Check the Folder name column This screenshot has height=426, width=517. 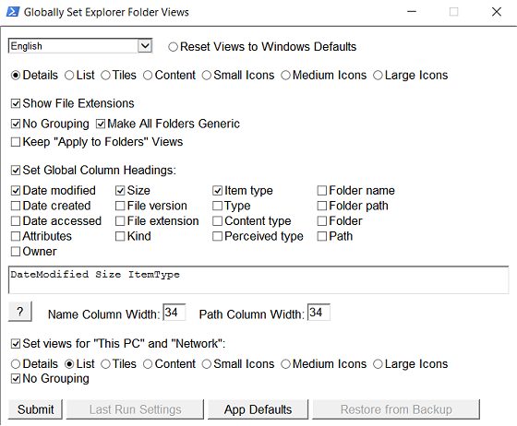(322, 191)
